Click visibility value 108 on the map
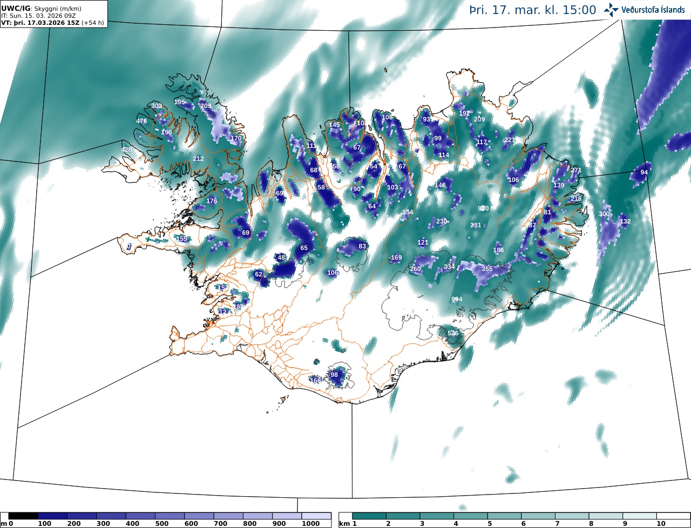Viewport: 691px width, 528px height. tap(387, 117)
